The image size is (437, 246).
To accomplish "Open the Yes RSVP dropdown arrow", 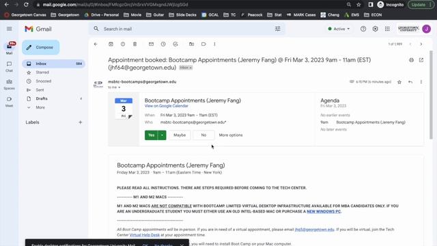I will point(162,135).
